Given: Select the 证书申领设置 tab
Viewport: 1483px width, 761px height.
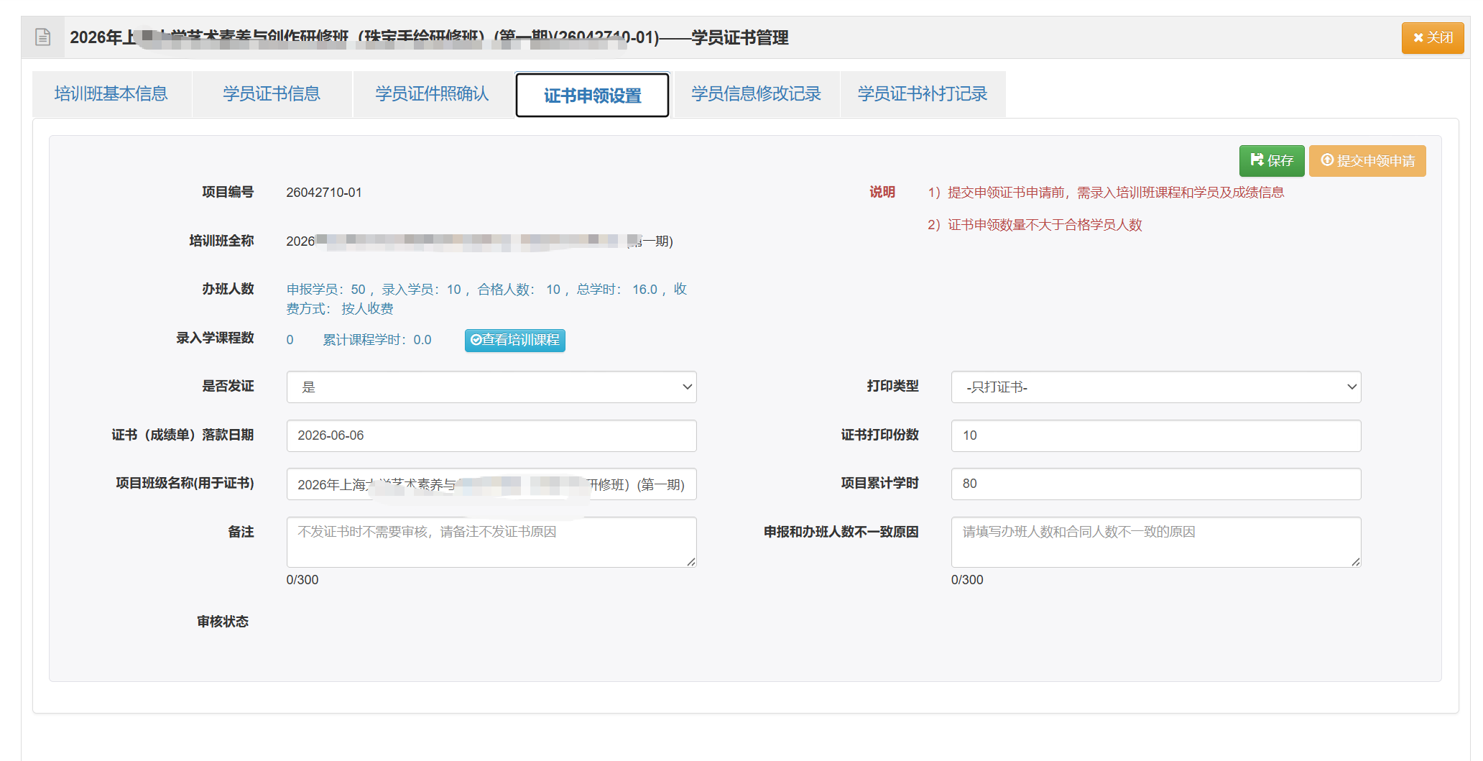Looking at the screenshot, I should pos(592,95).
